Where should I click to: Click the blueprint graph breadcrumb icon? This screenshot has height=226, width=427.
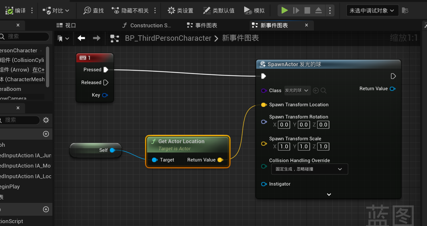click(115, 39)
